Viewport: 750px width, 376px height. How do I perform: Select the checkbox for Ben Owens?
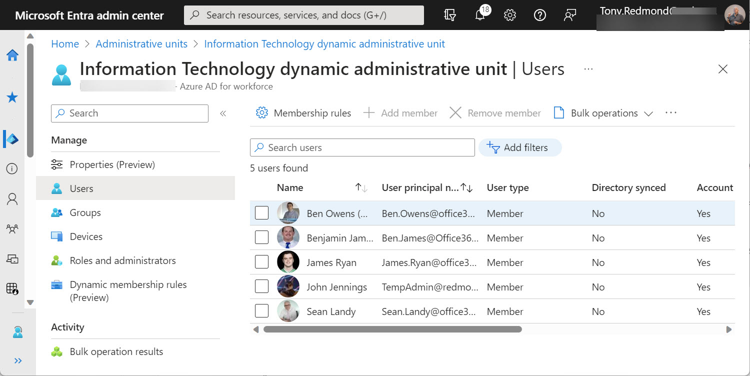click(261, 213)
